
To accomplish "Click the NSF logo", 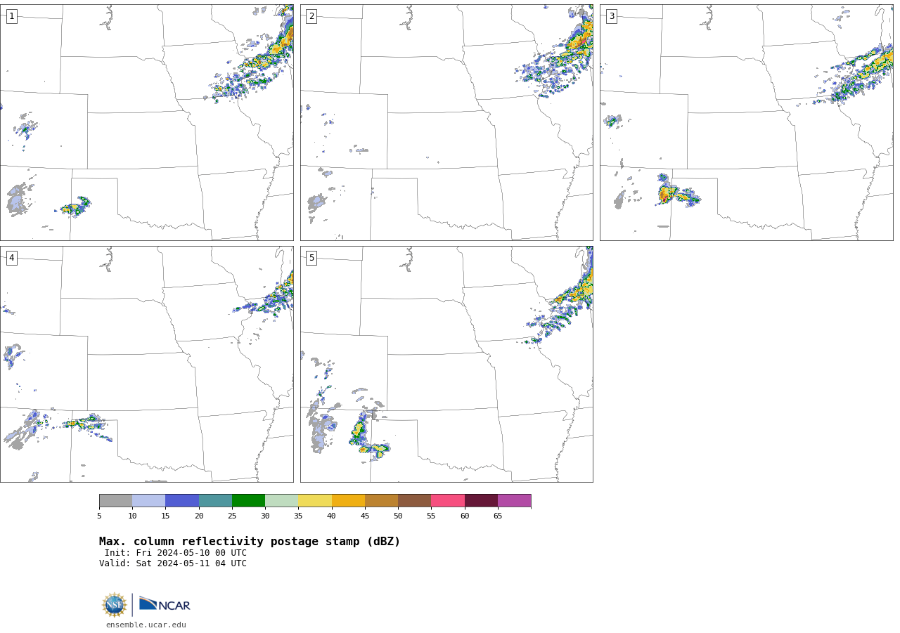I will (115, 605).
